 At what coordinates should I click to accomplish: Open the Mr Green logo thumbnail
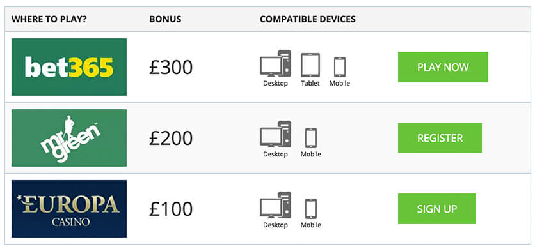(x=69, y=138)
